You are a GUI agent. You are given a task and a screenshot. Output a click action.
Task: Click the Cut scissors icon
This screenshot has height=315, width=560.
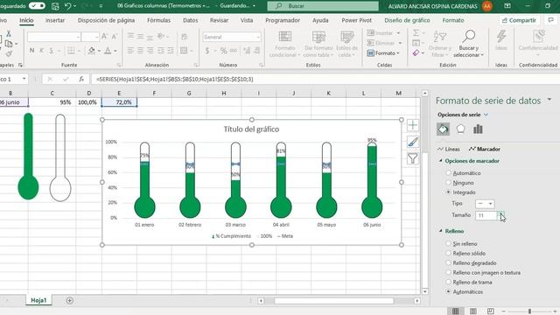click(9, 33)
